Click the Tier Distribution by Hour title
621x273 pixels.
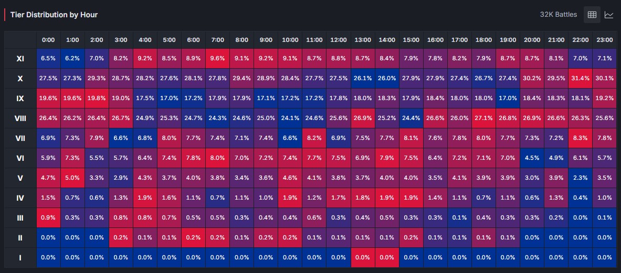[54, 15]
